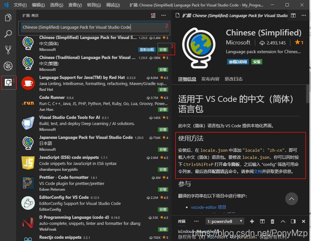This screenshot has width=311, height=241.
Task: Click green 安装 button in extension details
Action: [x=257, y=62]
